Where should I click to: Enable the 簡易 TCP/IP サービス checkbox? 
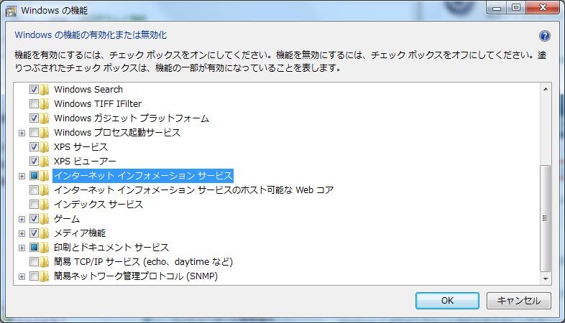click(x=34, y=262)
